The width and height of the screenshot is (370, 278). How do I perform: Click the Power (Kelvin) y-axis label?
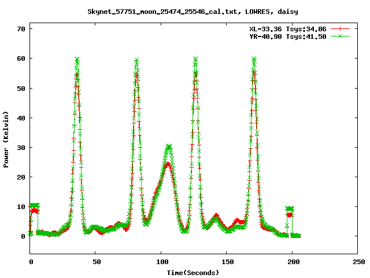tap(6, 140)
